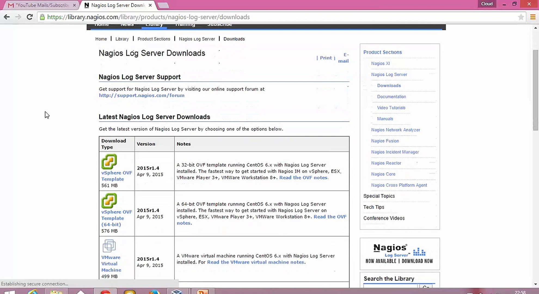
Task: Click the address bar URL
Action: click(x=148, y=17)
